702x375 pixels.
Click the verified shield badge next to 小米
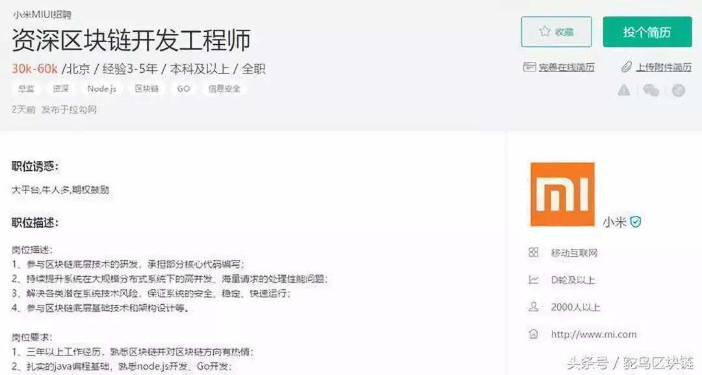[635, 222]
